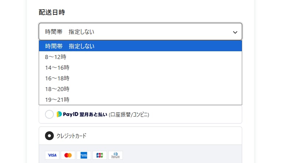Select the クレジットカード radio button
Screen dimensions: 282x163
tap(49, 136)
